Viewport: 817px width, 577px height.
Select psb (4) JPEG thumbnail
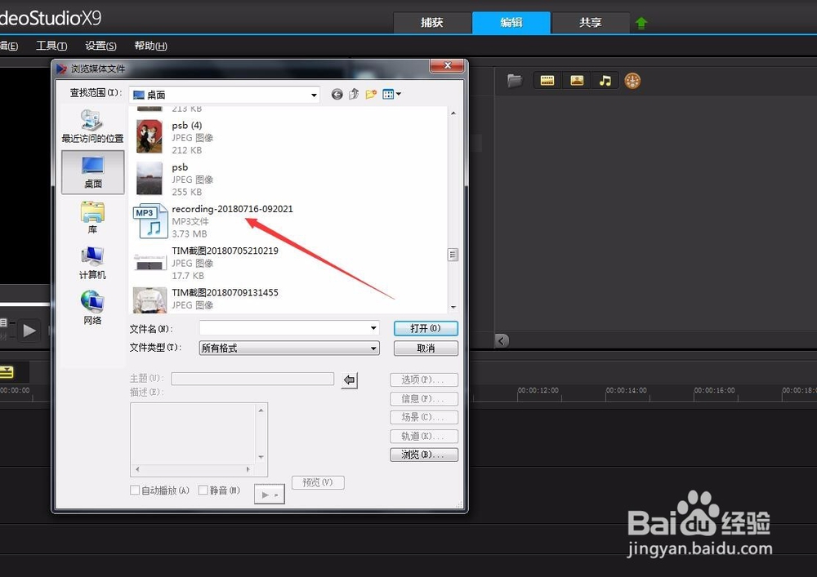(150, 136)
